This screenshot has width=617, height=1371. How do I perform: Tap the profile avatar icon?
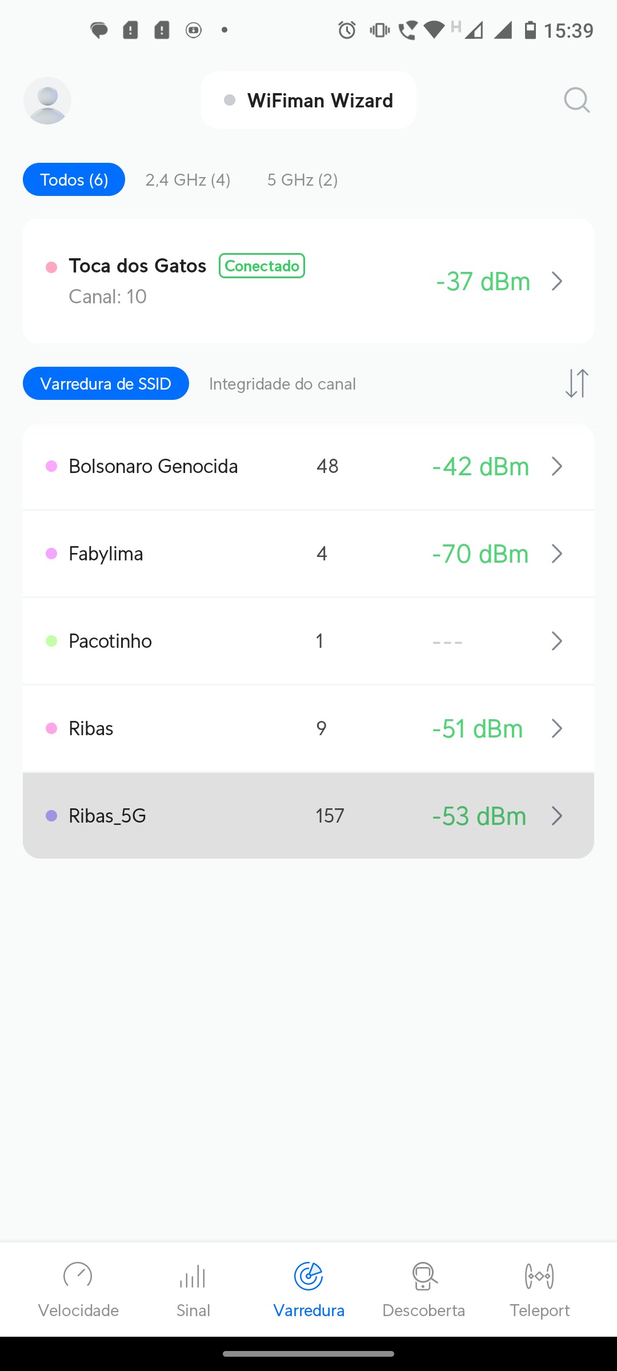point(47,101)
